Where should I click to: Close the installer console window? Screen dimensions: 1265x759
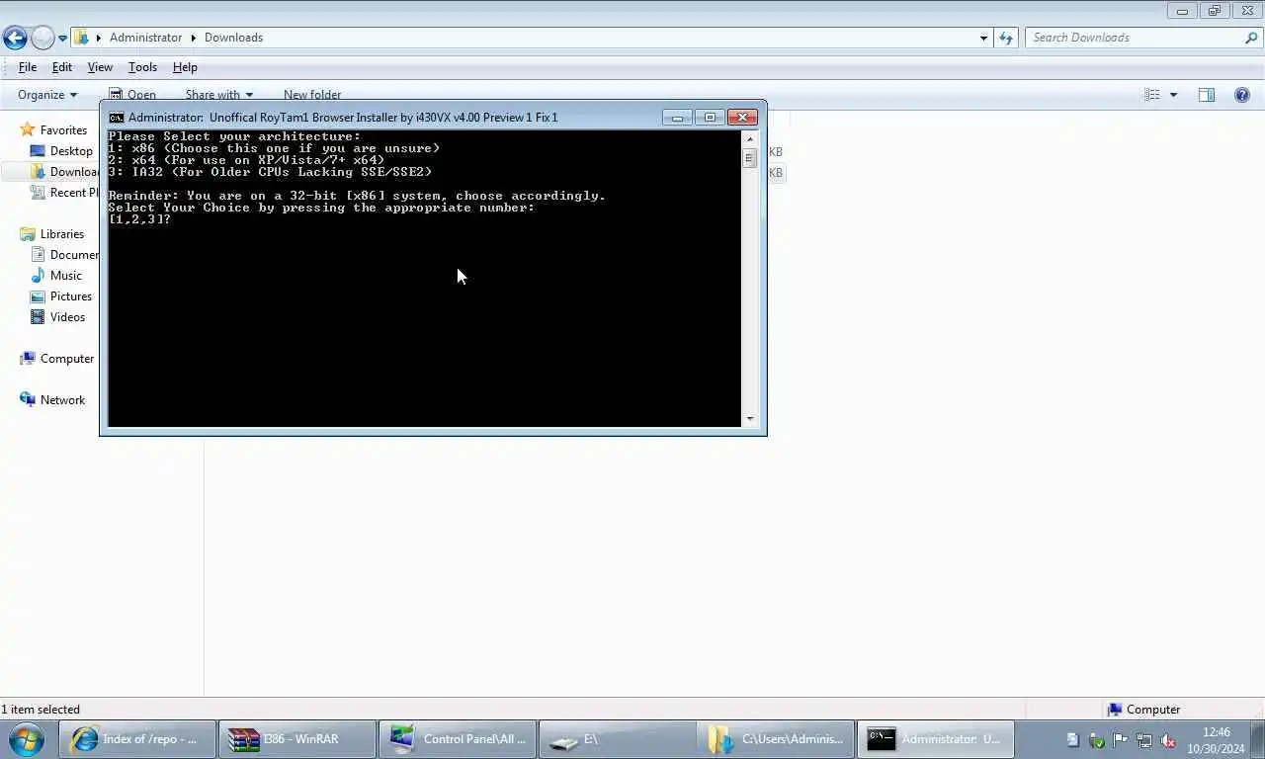742,118
